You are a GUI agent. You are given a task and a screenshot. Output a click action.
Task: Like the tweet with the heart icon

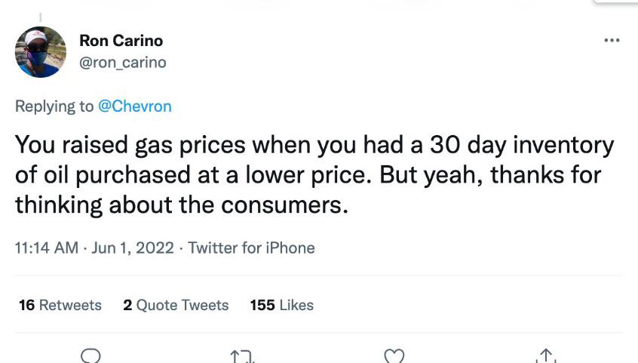tap(394, 355)
